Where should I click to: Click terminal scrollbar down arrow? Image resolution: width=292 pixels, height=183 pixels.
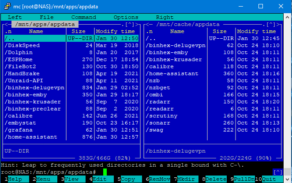point(287,179)
